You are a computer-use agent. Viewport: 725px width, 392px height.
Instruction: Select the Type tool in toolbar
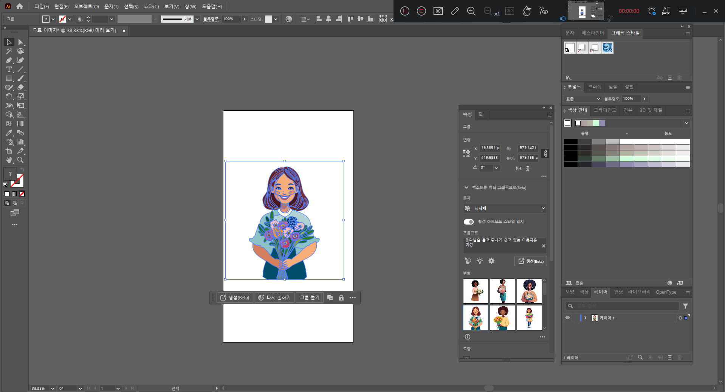9,70
